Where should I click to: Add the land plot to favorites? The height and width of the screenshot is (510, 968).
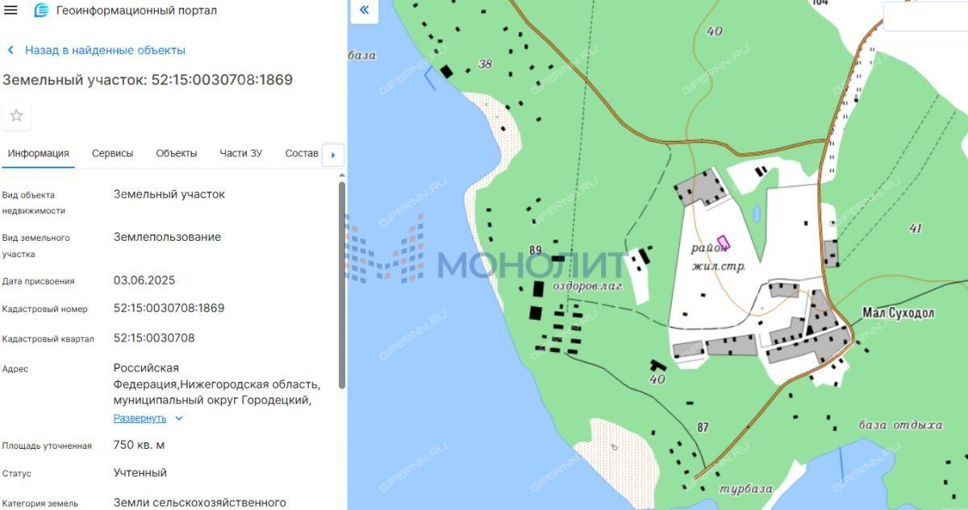[x=16, y=116]
